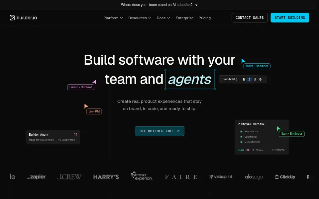
Task: Click the Alo Yoga logo
Action: tap(254, 177)
